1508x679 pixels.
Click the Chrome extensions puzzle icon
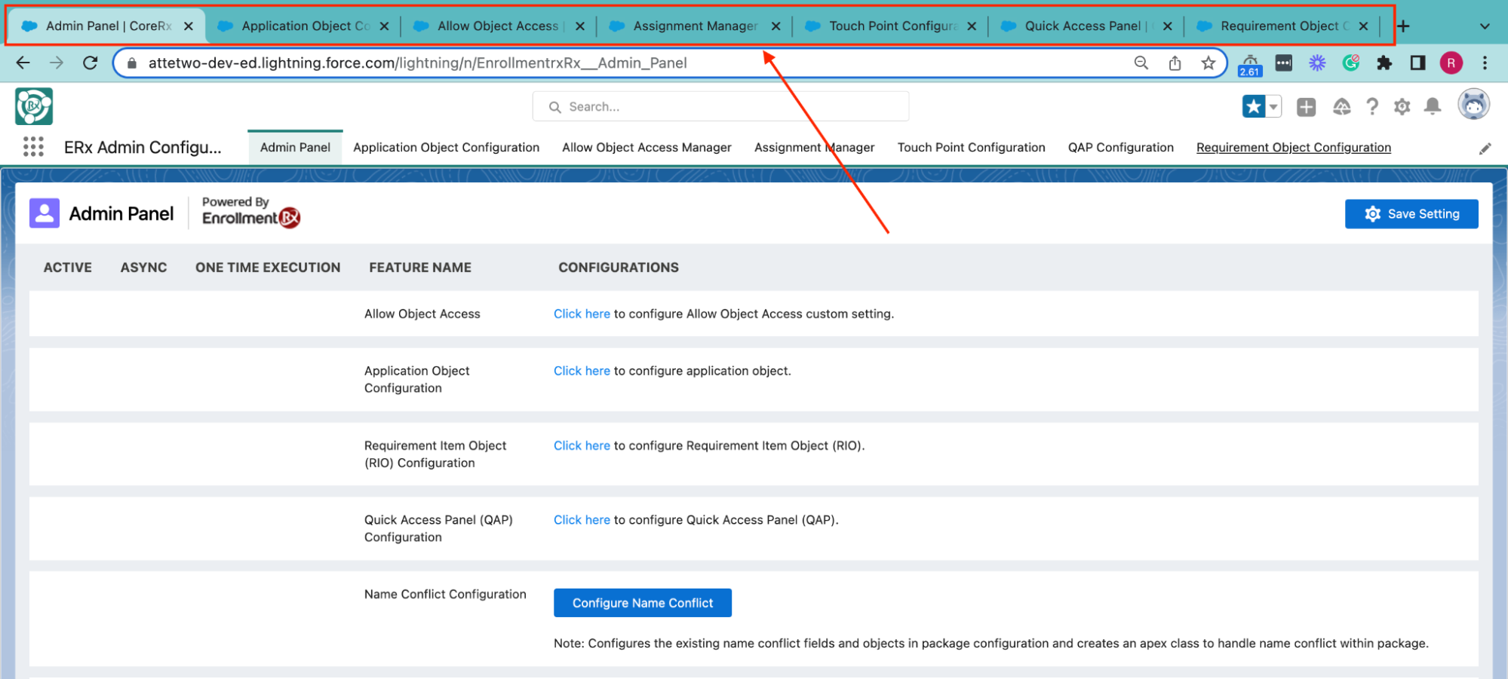tap(1384, 63)
